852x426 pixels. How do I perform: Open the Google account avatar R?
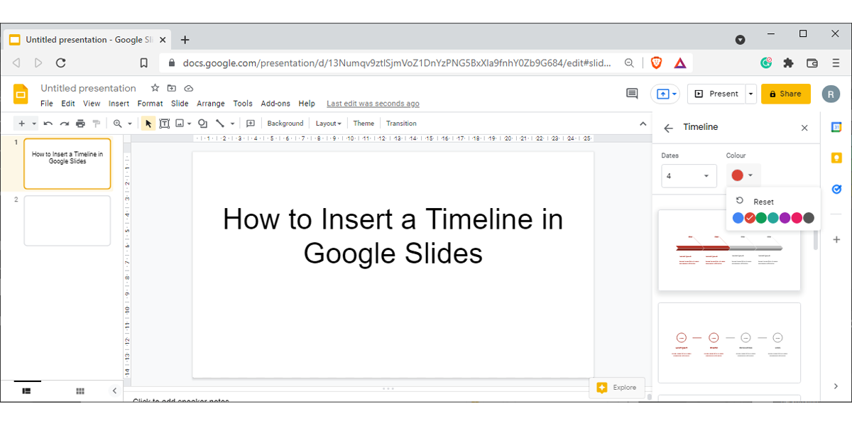pyautogui.click(x=830, y=94)
